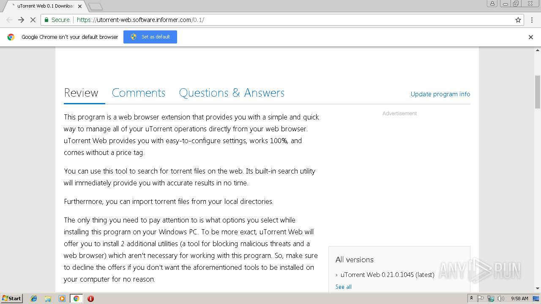Click the See all versions link
541x304 pixels.
click(x=343, y=287)
